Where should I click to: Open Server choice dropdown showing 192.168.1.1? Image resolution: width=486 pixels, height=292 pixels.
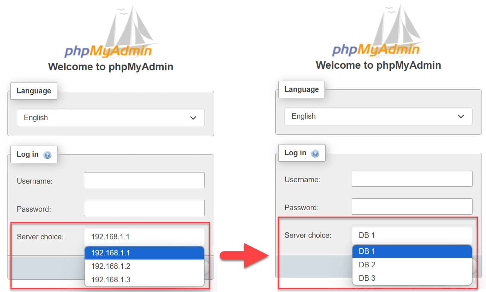coord(144,237)
